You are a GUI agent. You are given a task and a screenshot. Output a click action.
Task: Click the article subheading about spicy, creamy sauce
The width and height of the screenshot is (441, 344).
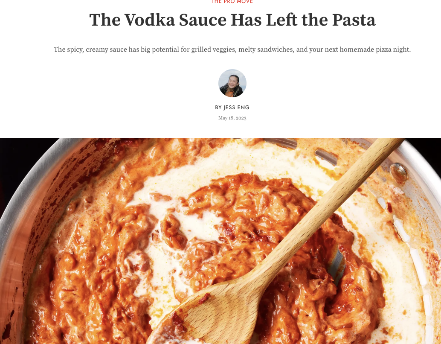coord(232,50)
